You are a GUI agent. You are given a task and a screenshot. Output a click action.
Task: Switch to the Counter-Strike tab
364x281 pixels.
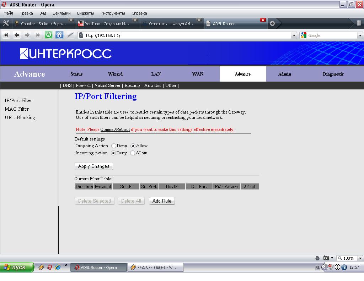point(43,24)
